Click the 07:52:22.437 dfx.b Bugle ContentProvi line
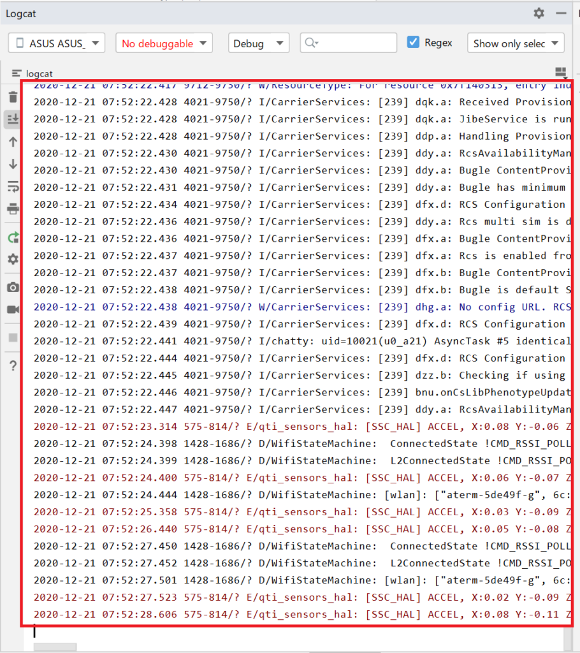Viewport: 580px width, 653px height. (302, 273)
